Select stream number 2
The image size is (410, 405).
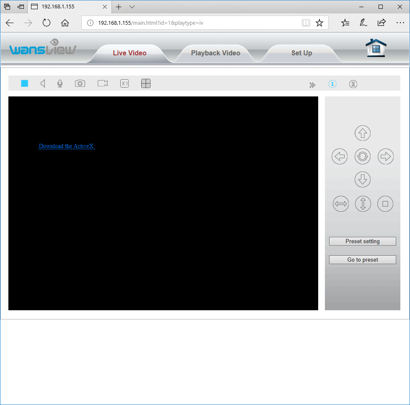tap(353, 84)
